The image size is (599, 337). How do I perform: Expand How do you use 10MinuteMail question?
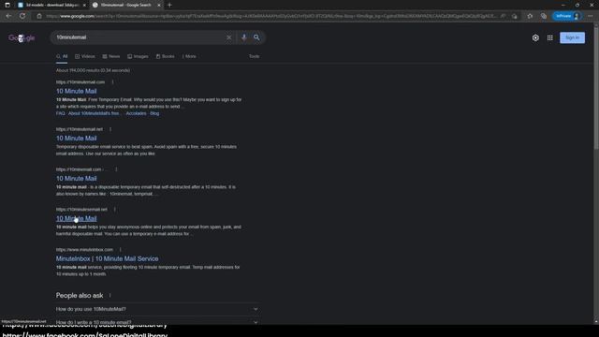[x=157, y=309]
